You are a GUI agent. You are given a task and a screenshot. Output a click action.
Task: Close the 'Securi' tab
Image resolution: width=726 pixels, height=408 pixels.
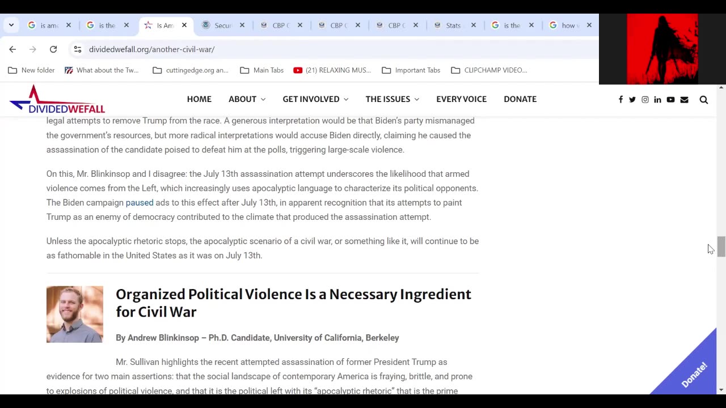[242, 25]
